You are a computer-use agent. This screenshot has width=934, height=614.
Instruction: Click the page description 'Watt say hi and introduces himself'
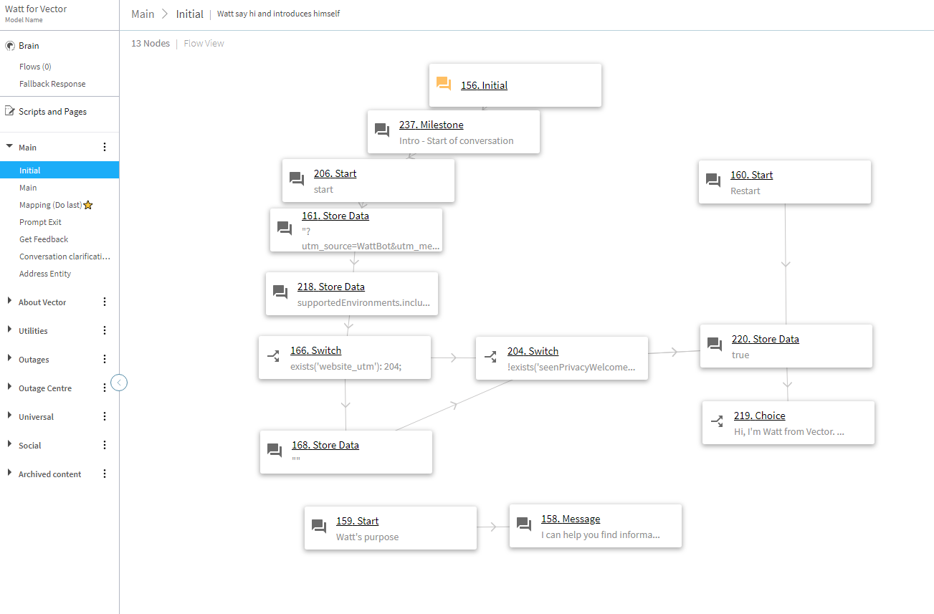[x=278, y=14]
